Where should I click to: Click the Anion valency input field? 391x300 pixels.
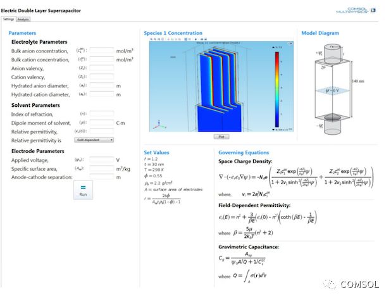102,68
